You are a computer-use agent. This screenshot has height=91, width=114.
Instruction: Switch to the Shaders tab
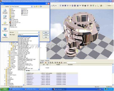(x=42, y=60)
